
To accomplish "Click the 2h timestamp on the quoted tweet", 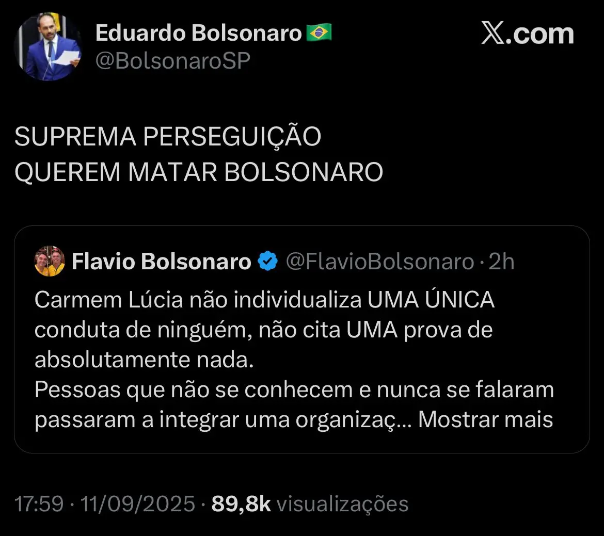I will pos(501,262).
